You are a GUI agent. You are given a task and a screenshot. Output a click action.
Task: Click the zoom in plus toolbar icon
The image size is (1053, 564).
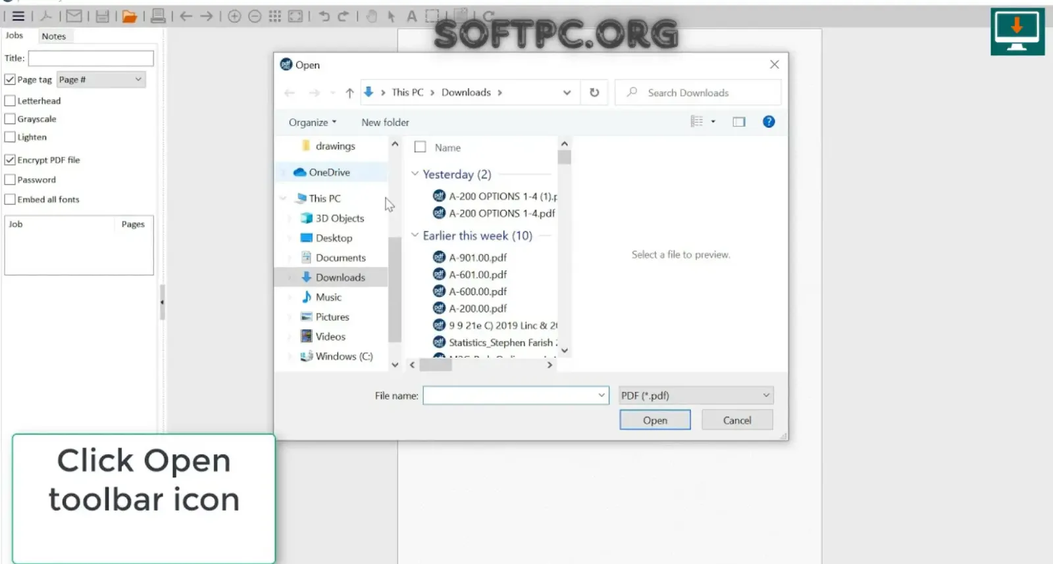[x=234, y=16]
